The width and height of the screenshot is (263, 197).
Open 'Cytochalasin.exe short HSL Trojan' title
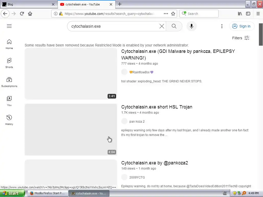pyautogui.click(x=157, y=107)
